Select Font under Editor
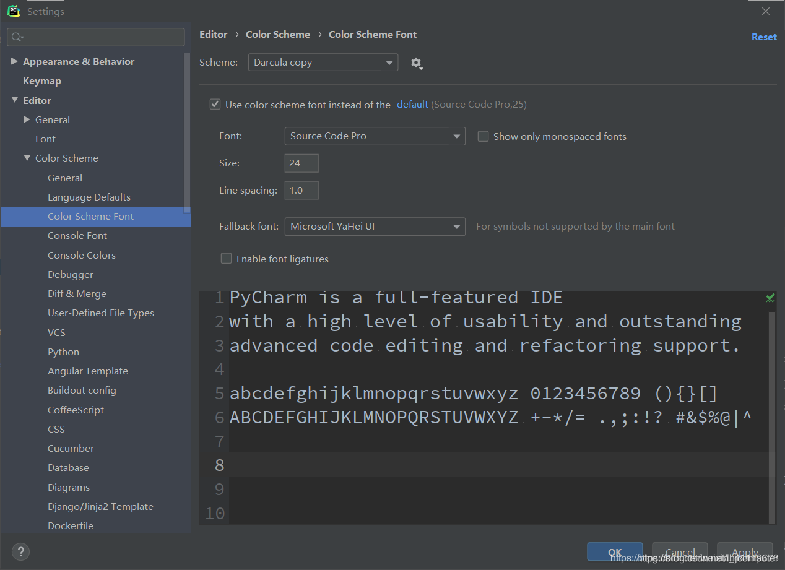Viewport: 785px width, 570px height. pos(45,139)
